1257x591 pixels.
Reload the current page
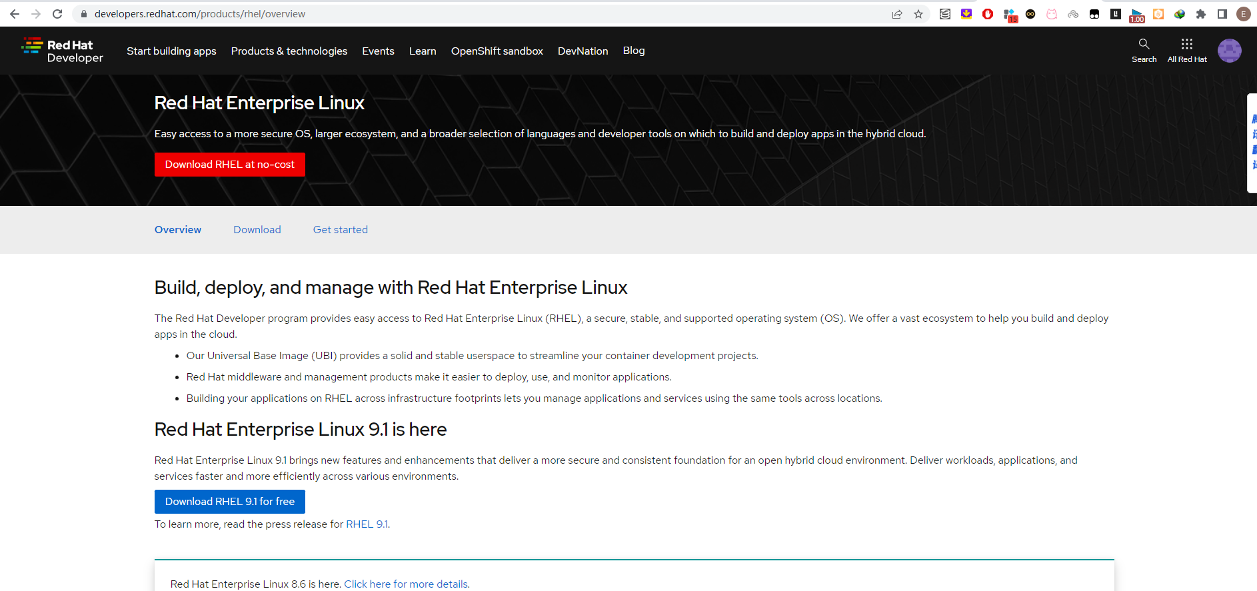click(x=57, y=14)
